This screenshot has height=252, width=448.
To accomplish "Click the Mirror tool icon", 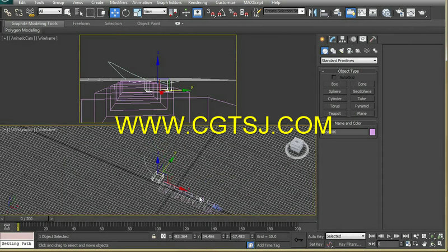I will click(x=312, y=12).
